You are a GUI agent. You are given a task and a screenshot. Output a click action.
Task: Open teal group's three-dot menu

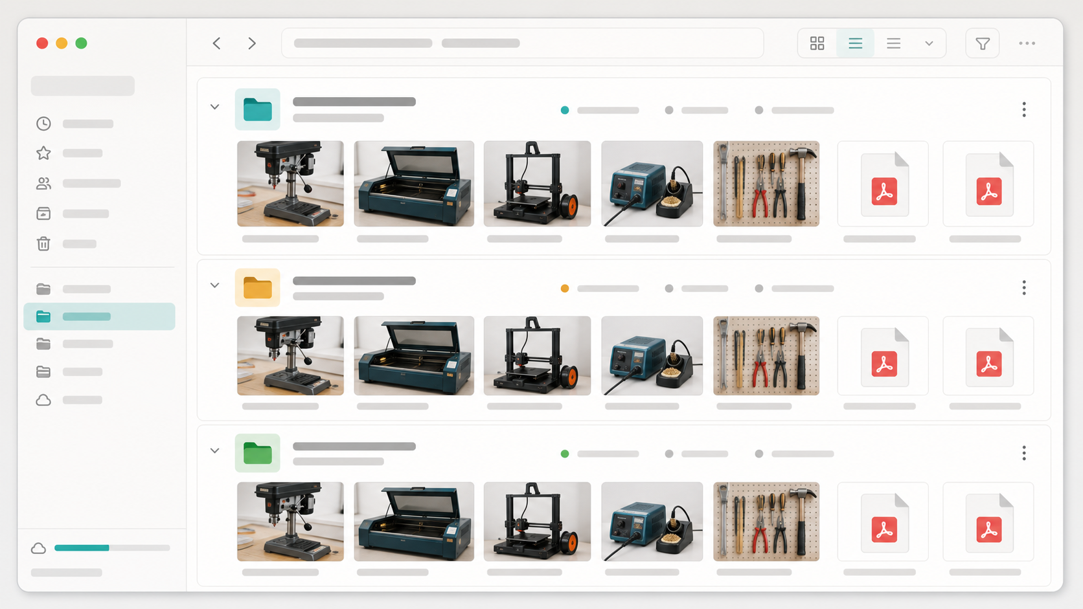tap(1024, 109)
